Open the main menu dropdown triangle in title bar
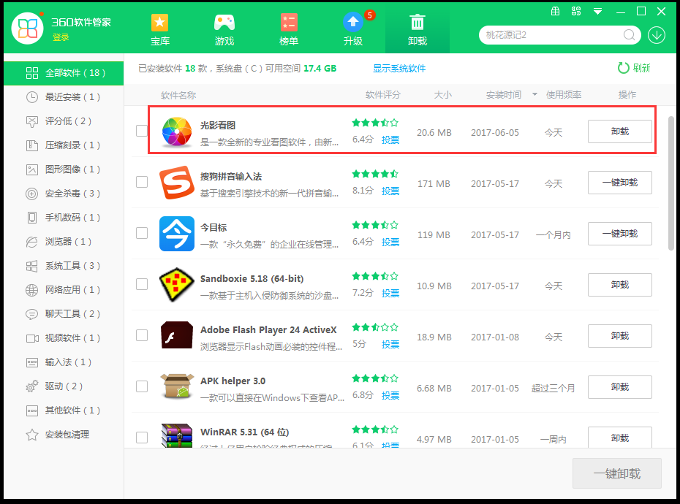Viewport: 680px width, 504px height. pyautogui.click(x=598, y=11)
